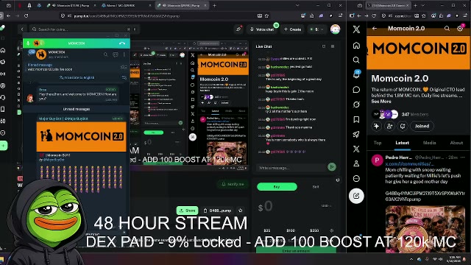
Task: Click the Write a message field
Action: click(291, 168)
